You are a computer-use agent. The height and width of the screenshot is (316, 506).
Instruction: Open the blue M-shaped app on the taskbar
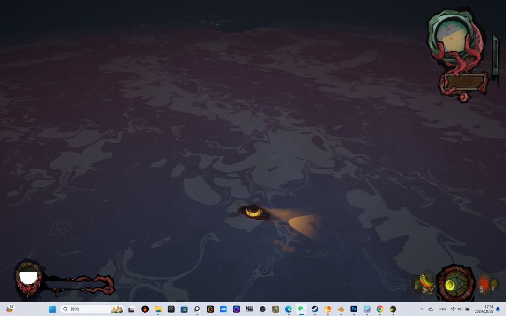(x=223, y=309)
